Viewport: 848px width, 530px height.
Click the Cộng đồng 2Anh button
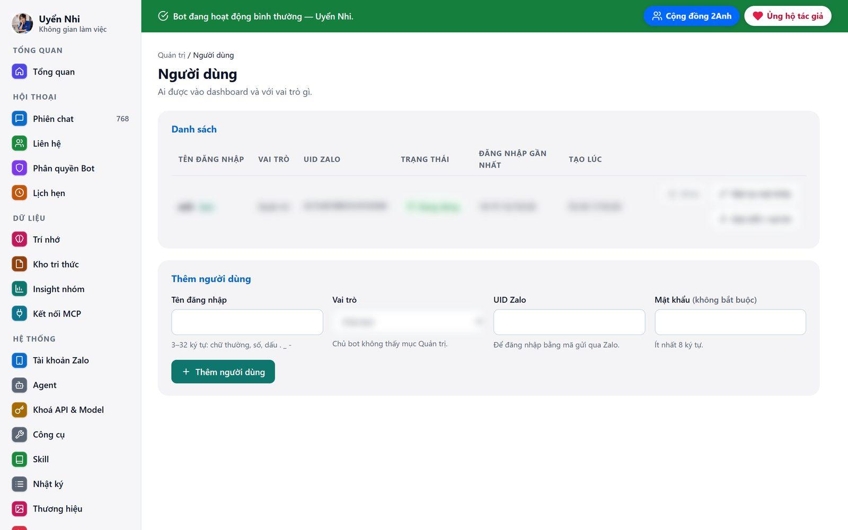(691, 16)
